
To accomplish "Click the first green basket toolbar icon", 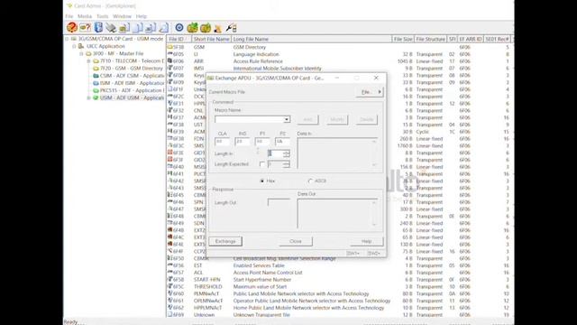I will [x=192, y=28].
